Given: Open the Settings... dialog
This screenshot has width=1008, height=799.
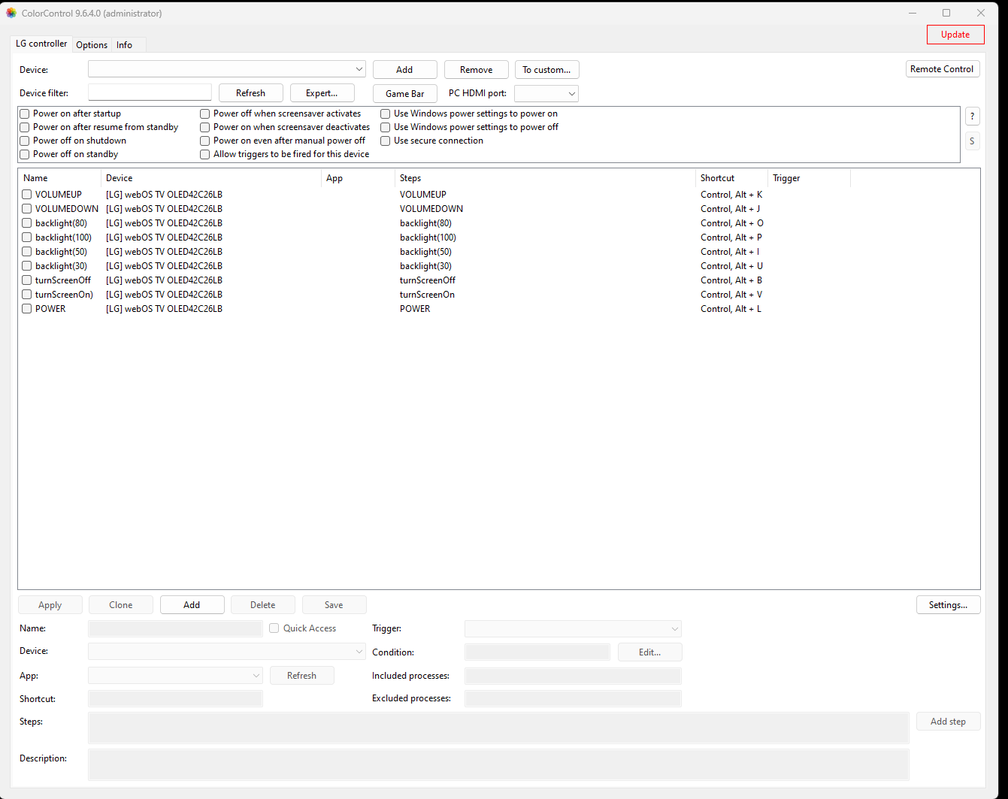Looking at the screenshot, I should (949, 605).
